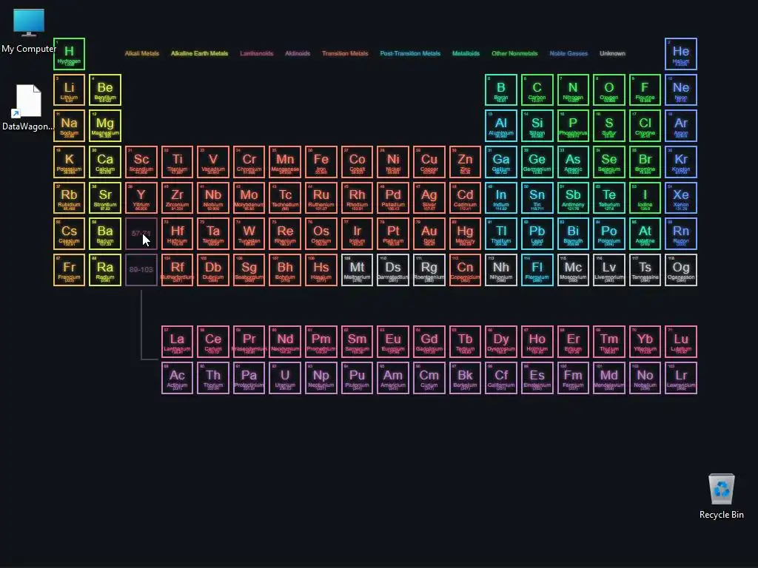Click the Magnesium (Mg) tile
This screenshot has height=568, width=758.
pyautogui.click(x=105, y=126)
